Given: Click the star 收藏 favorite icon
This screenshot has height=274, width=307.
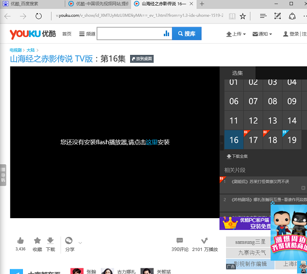Looking at the screenshot, I should click(37, 241).
